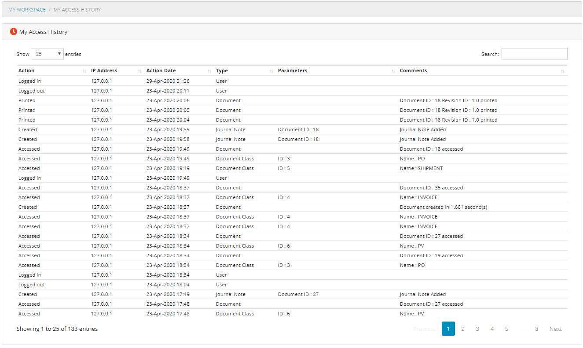This screenshot has height=348, width=583.
Task: Click the sort arrows on the IP Address column
Action: [x=140, y=70]
